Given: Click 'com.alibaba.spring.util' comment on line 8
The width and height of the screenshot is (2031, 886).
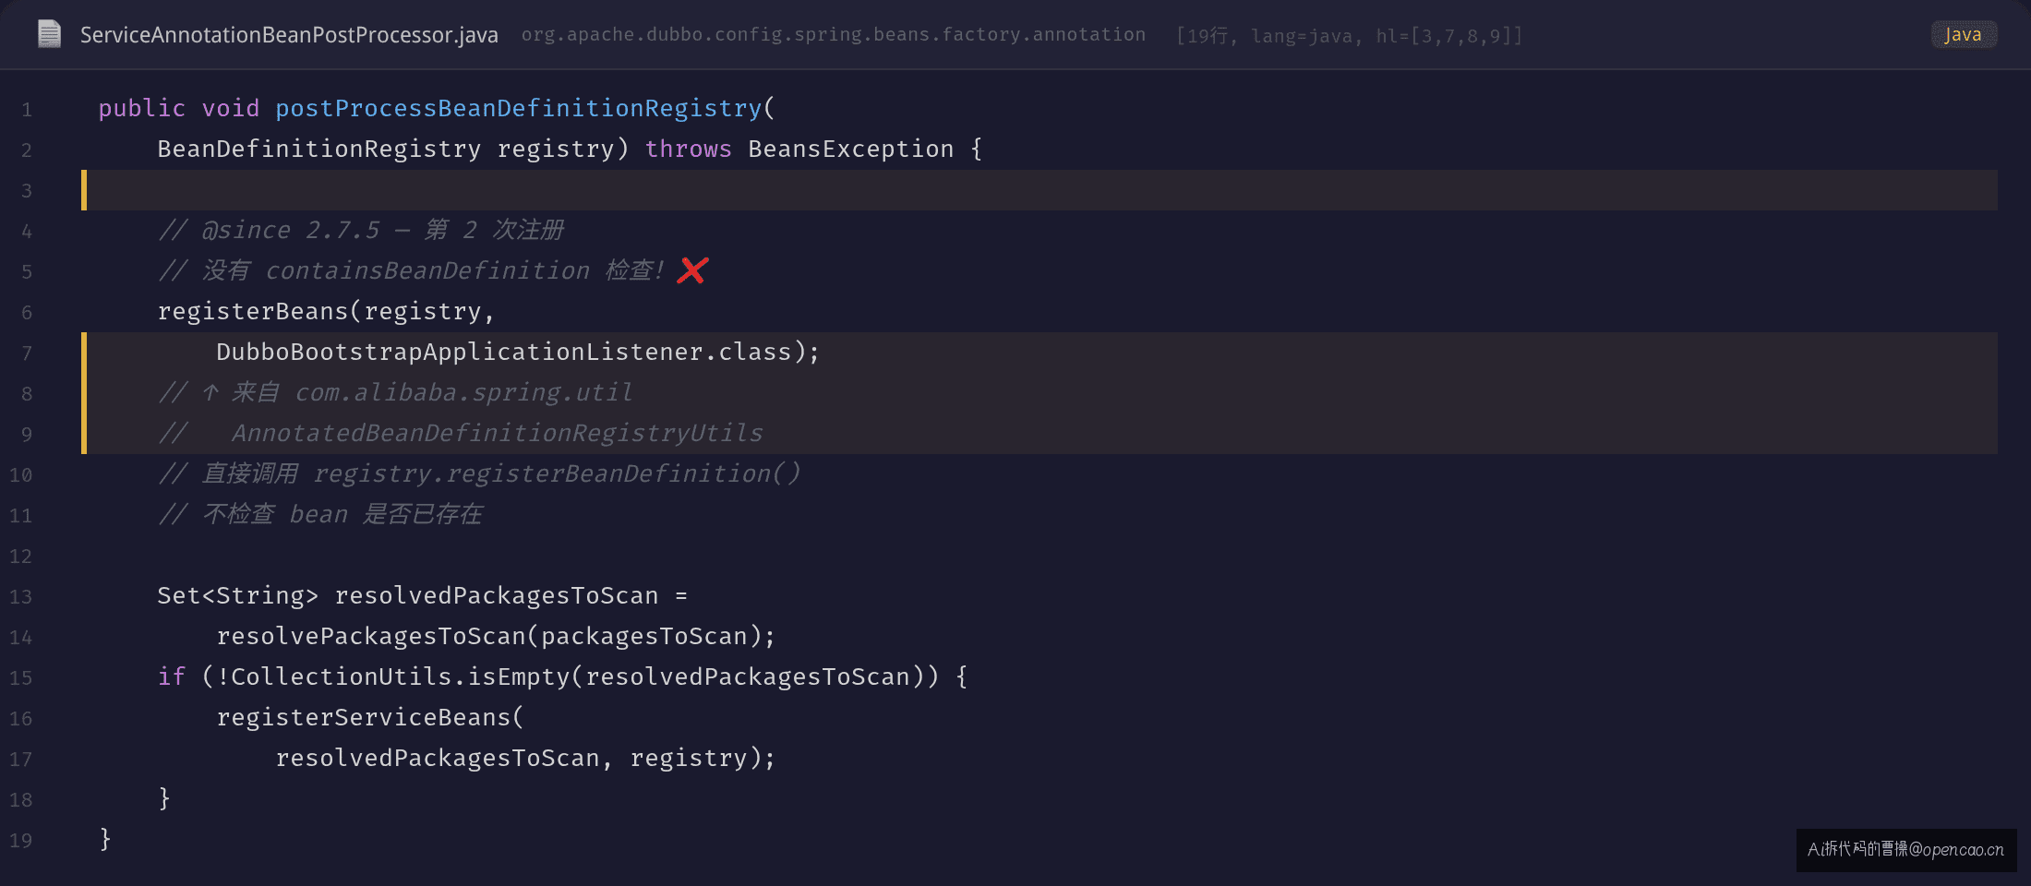Looking at the screenshot, I should click(464, 392).
